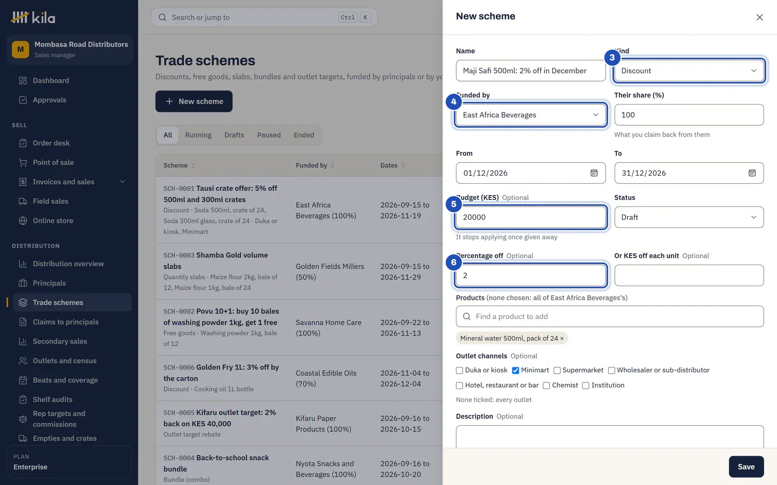The width and height of the screenshot is (777, 485).
Task: Tick the Institution checkbox
Action: tap(585, 385)
